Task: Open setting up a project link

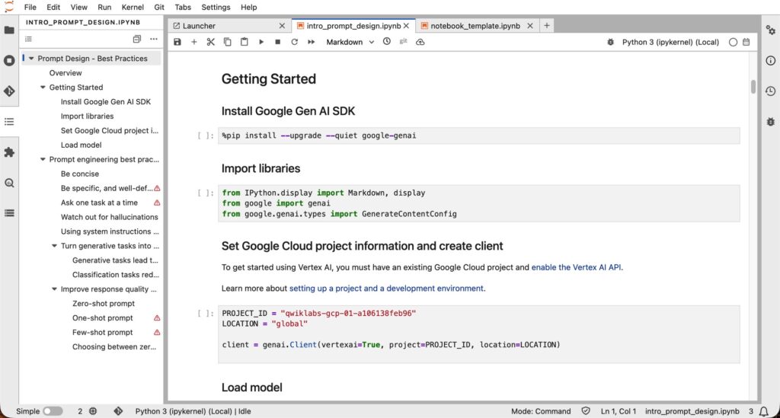Action: 386,289
